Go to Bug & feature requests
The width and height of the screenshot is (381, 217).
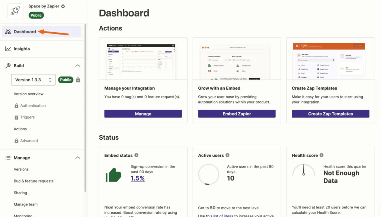[33, 181]
